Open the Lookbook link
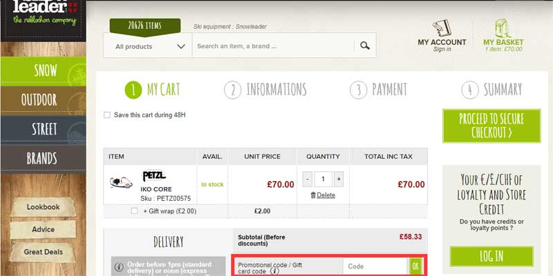The height and width of the screenshot is (276, 553). pos(44,207)
